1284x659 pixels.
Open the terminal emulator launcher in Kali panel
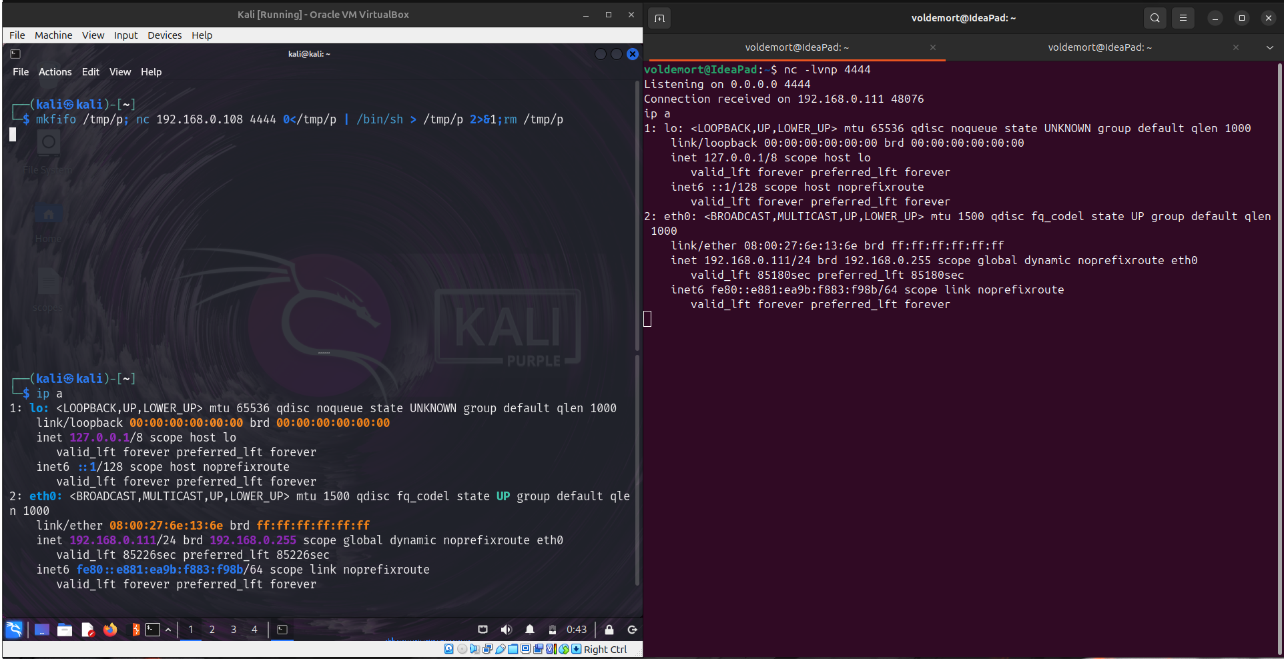tap(153, 630)
